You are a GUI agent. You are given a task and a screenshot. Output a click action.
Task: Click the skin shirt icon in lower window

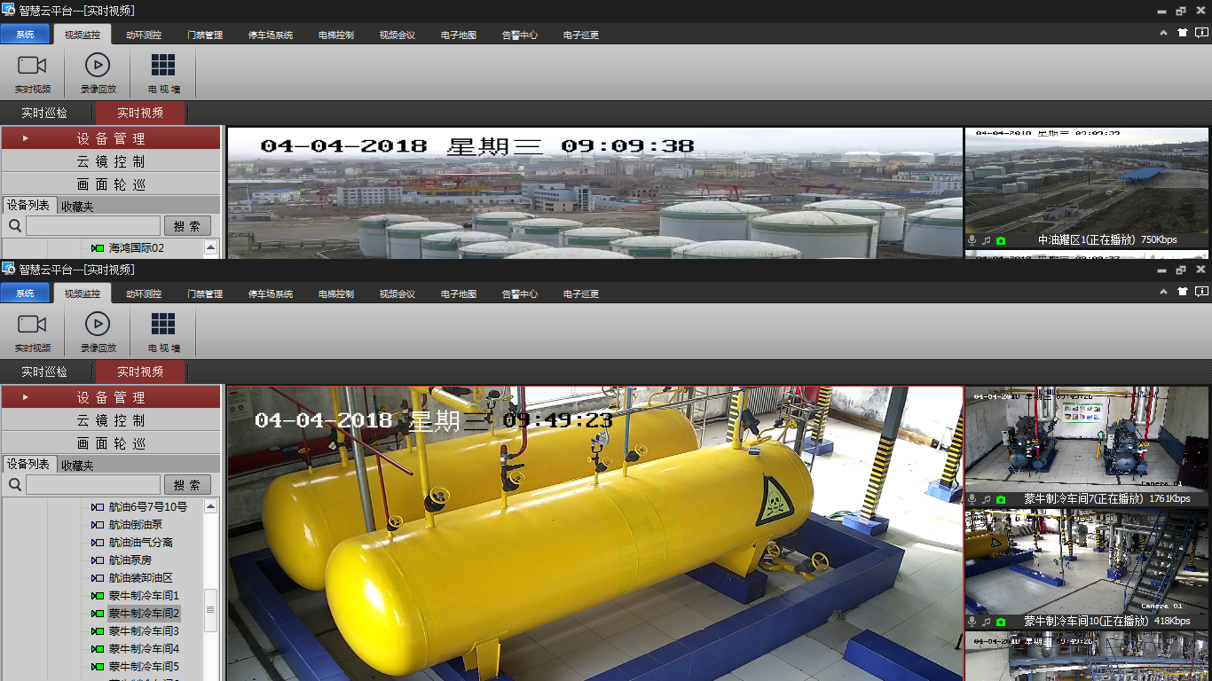1182,292
